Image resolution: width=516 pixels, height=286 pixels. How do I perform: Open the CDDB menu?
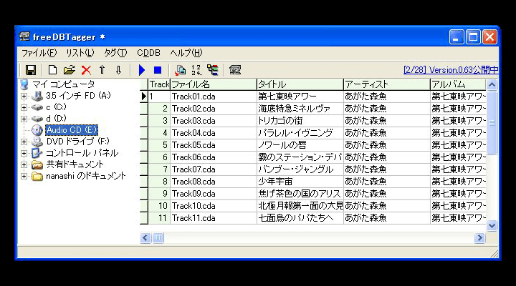click(148, 53)
